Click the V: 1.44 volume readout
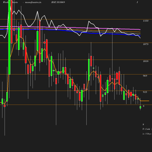This screenshot has height=152, width=152. (146, 129)
